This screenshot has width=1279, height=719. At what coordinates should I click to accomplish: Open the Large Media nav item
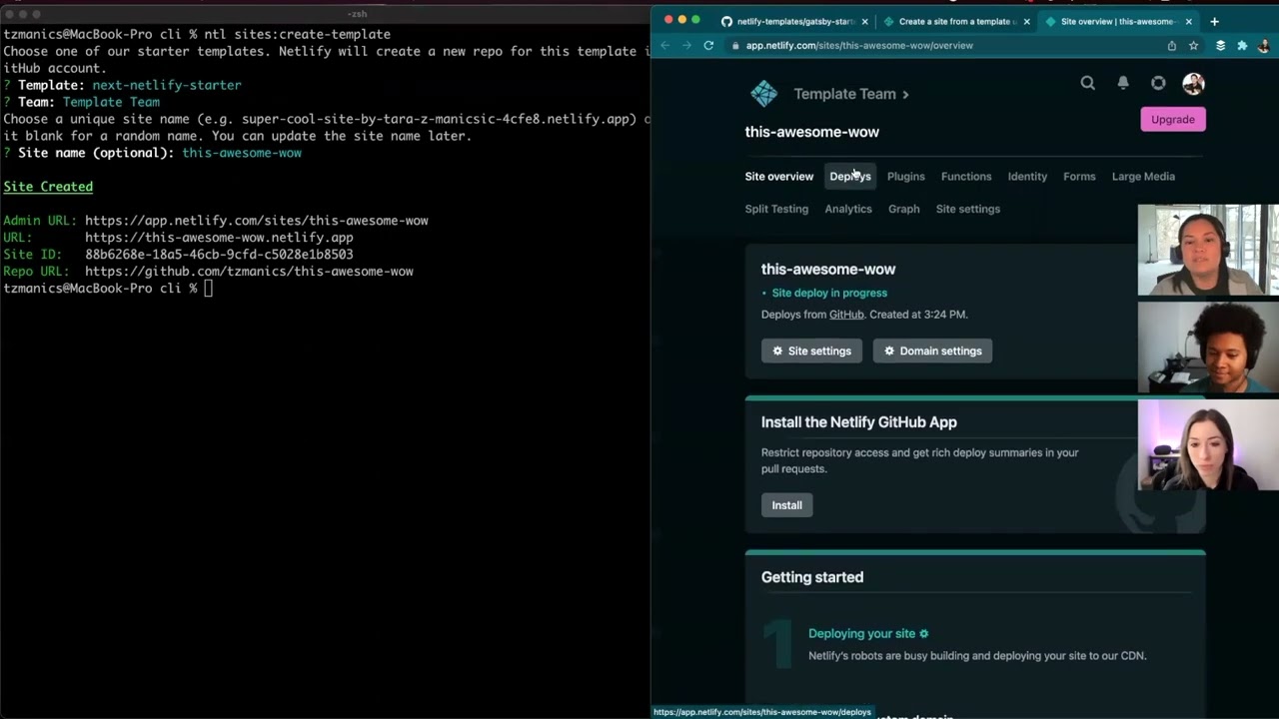pyautogui.click(x=1143, y=177)
